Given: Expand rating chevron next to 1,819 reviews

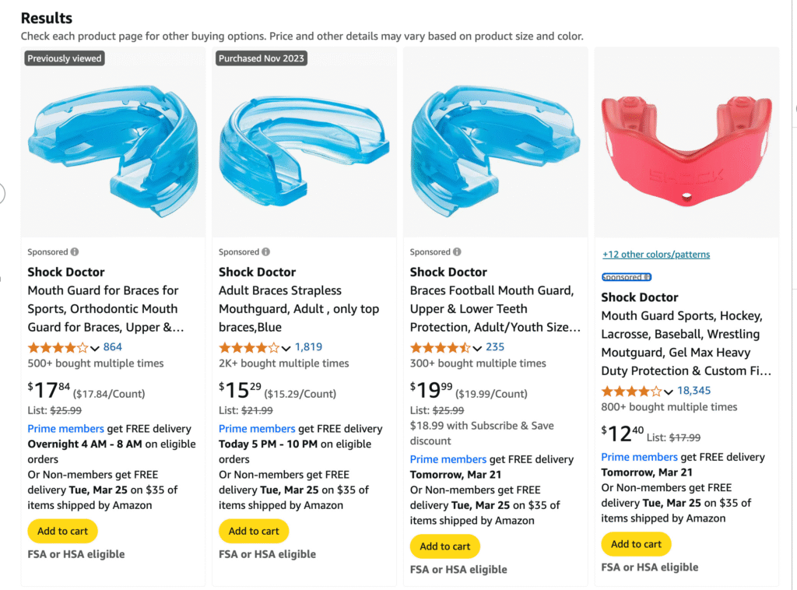Looking at the screenshot, I should pyautogui.click(x=286, y=348).
